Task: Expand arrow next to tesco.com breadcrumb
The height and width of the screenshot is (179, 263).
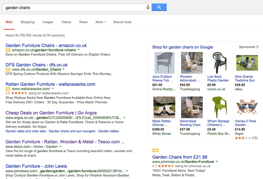Action: (x=60, y=147)
